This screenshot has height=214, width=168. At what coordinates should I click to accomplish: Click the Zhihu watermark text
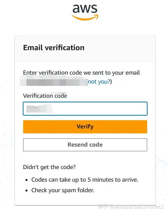pos(131,207)
